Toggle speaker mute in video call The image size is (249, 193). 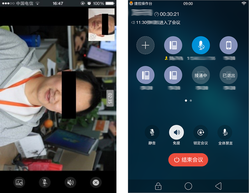pos(70,182)
